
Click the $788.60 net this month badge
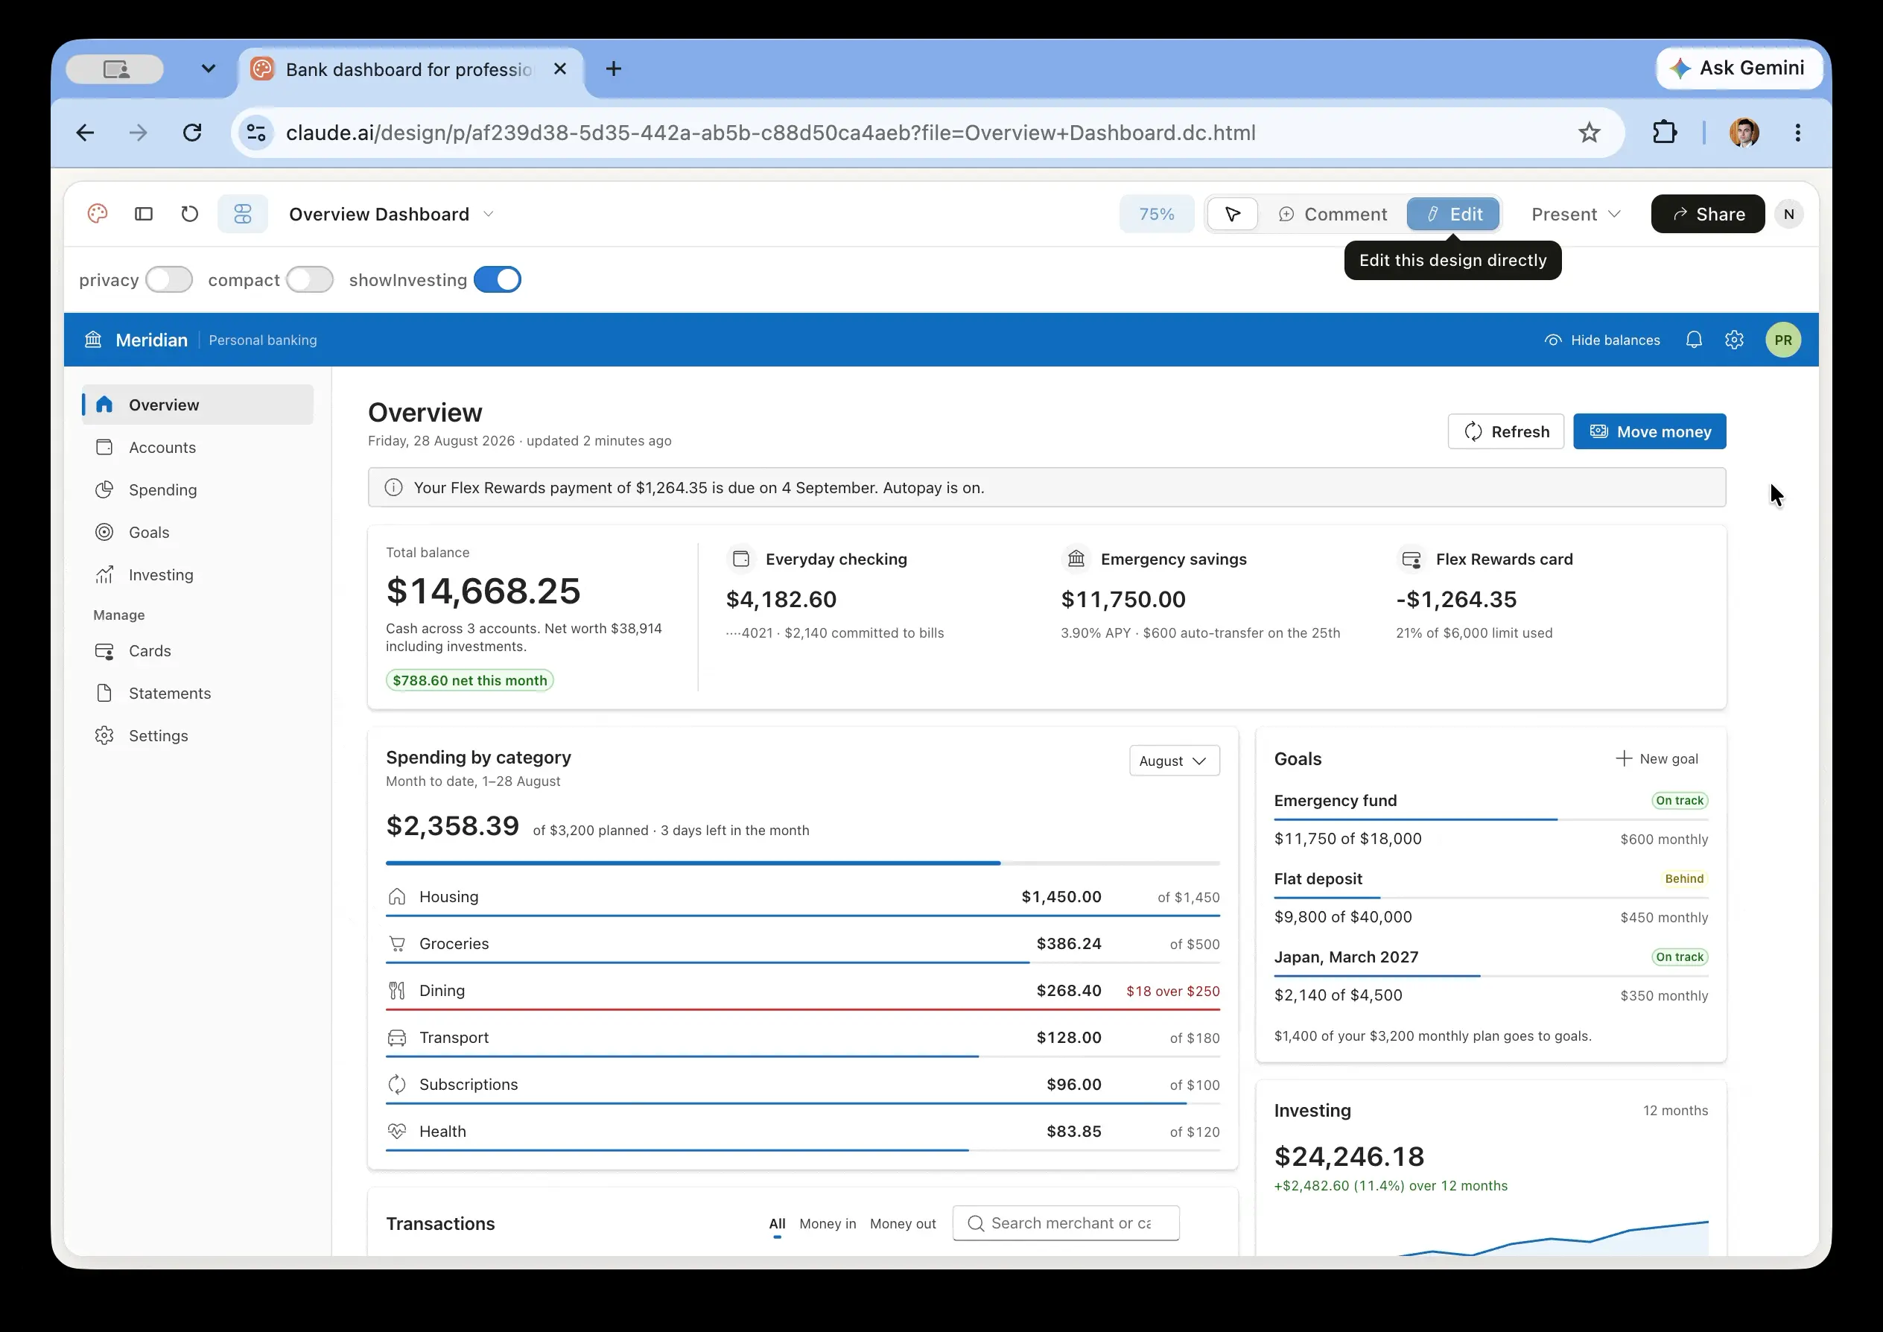(470, 680)
